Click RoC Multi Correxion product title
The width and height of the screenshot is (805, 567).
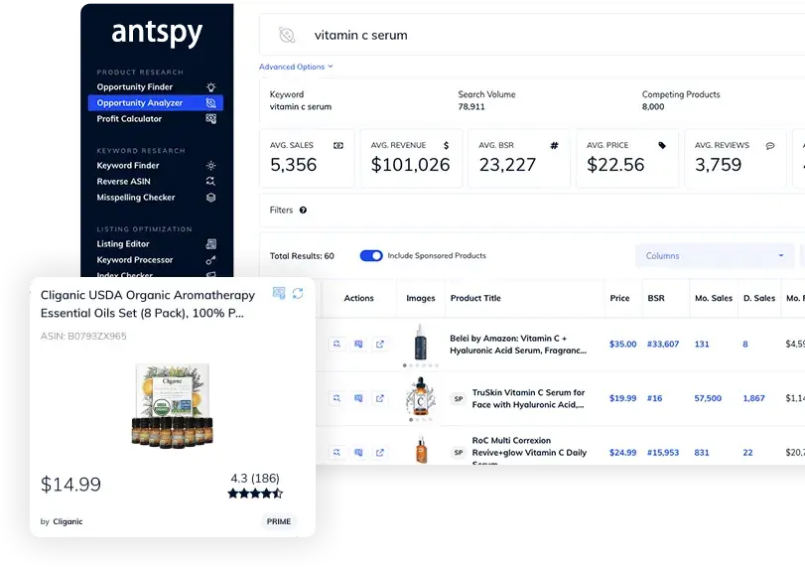tap(529, 451)
